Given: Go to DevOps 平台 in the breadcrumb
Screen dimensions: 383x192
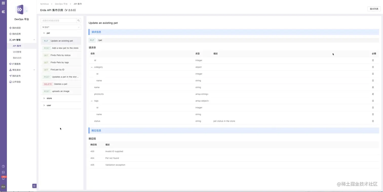Looking at the screenshot, I should click(x=61, y=4).
